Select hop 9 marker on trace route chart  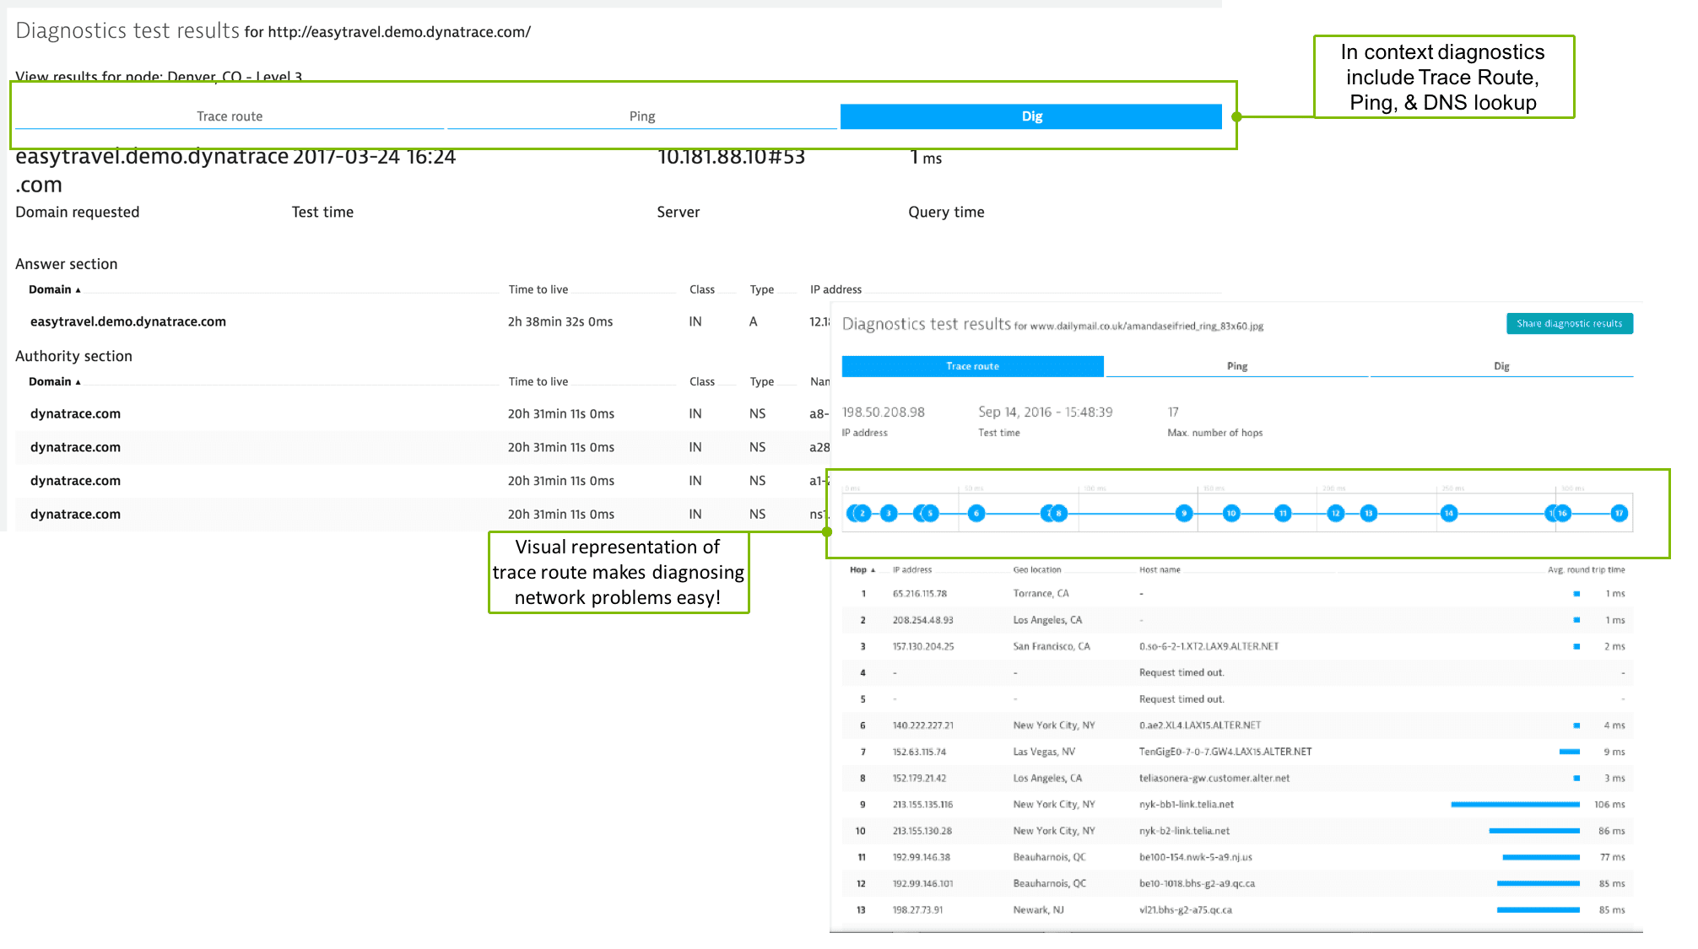click(1184, 513)
